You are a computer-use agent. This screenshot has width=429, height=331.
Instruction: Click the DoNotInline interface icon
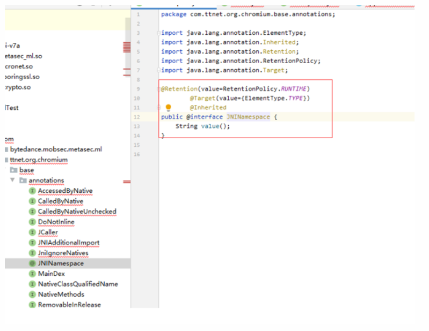tap(32, 222)
